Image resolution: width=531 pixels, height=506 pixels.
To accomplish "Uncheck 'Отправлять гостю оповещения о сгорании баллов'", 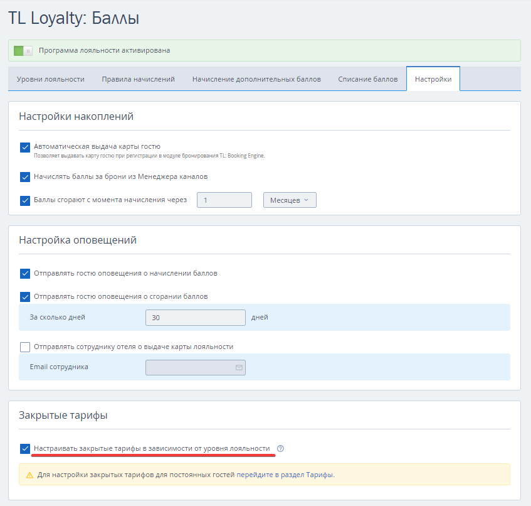I will [25, 297].
